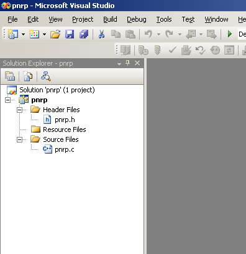Screen dimensions: 246x254
Task: Open the View menu
Action: pos(55,19)
